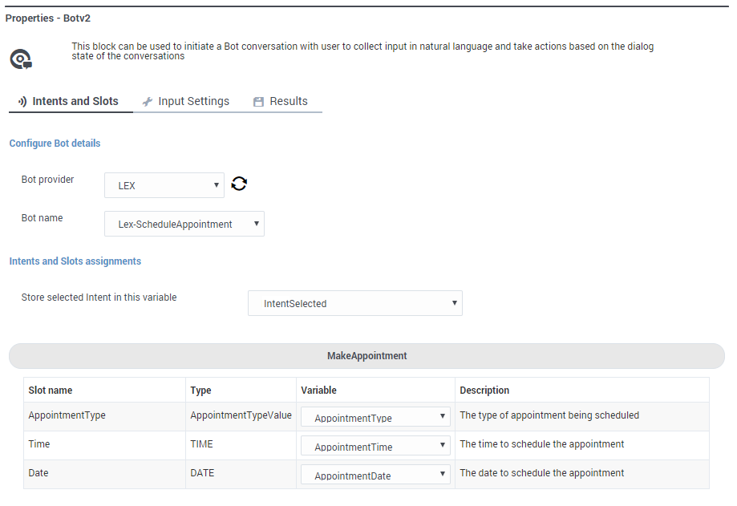The image size is (737, 506).
Task: Select the Intents and Slots tab
Action: point(75,101)
